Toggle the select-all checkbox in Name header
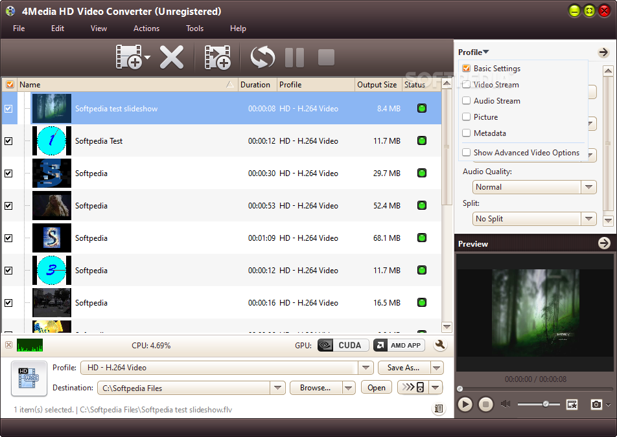Screen dimensions: 617x437 pyautogui.click(x=10, y=85)
